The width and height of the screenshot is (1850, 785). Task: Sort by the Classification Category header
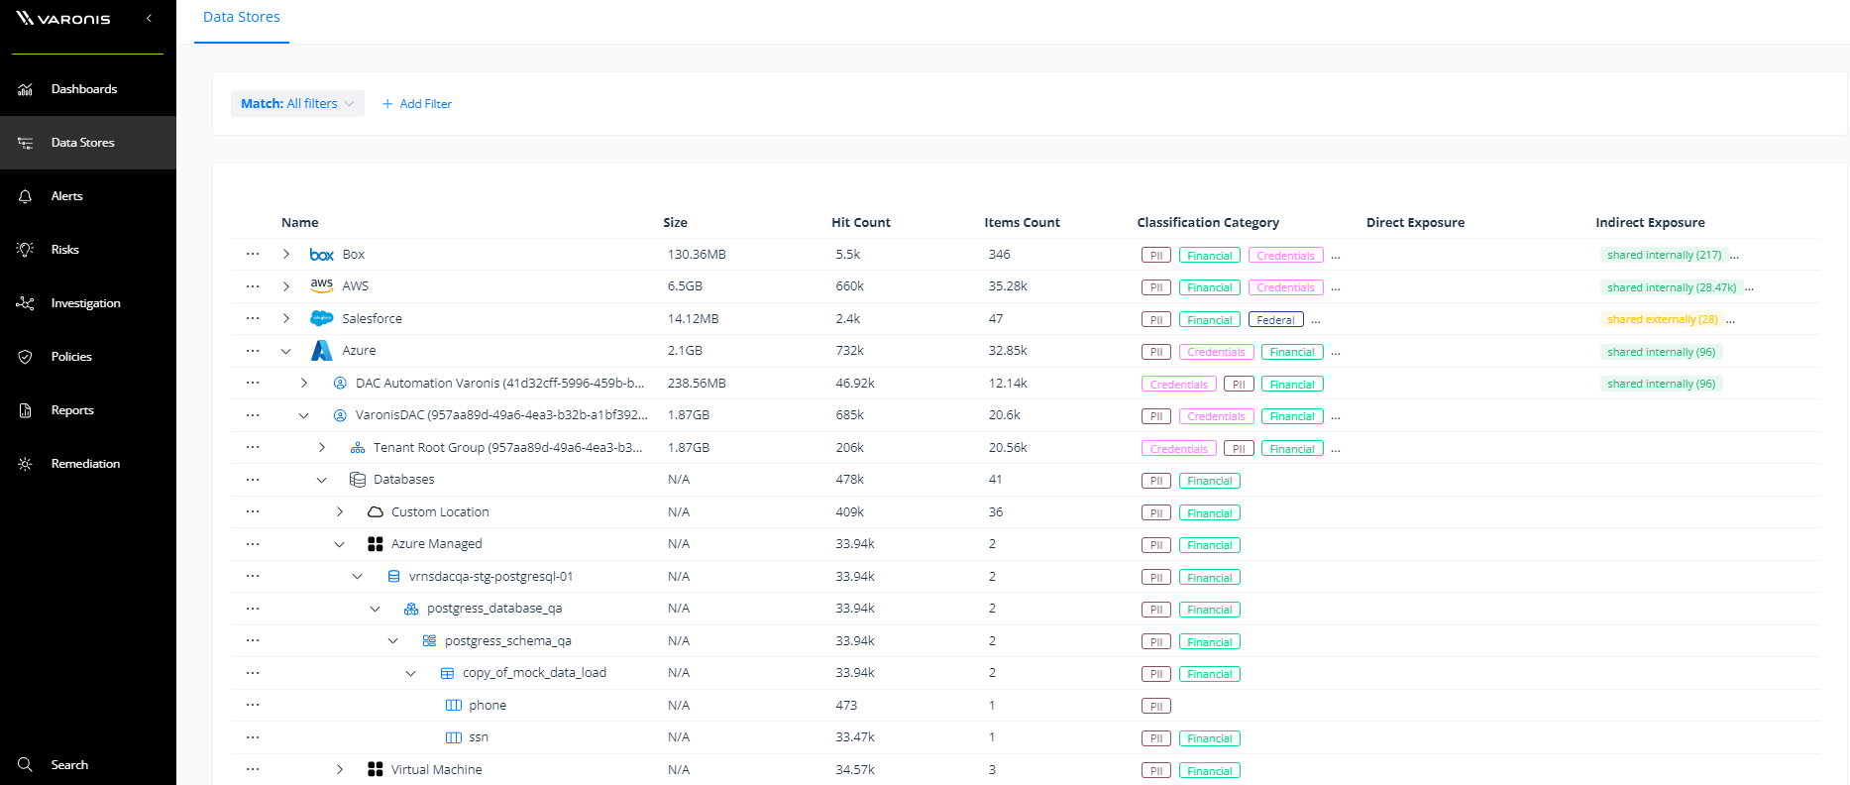click(1208, 223)
